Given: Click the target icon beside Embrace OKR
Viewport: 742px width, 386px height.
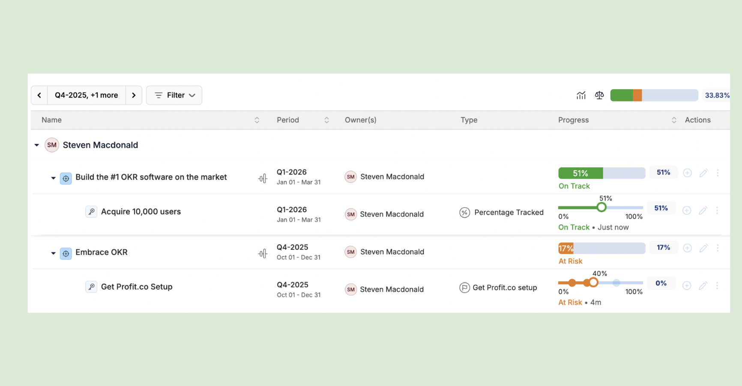Looking at the screenshot, I should pos(66,253).
